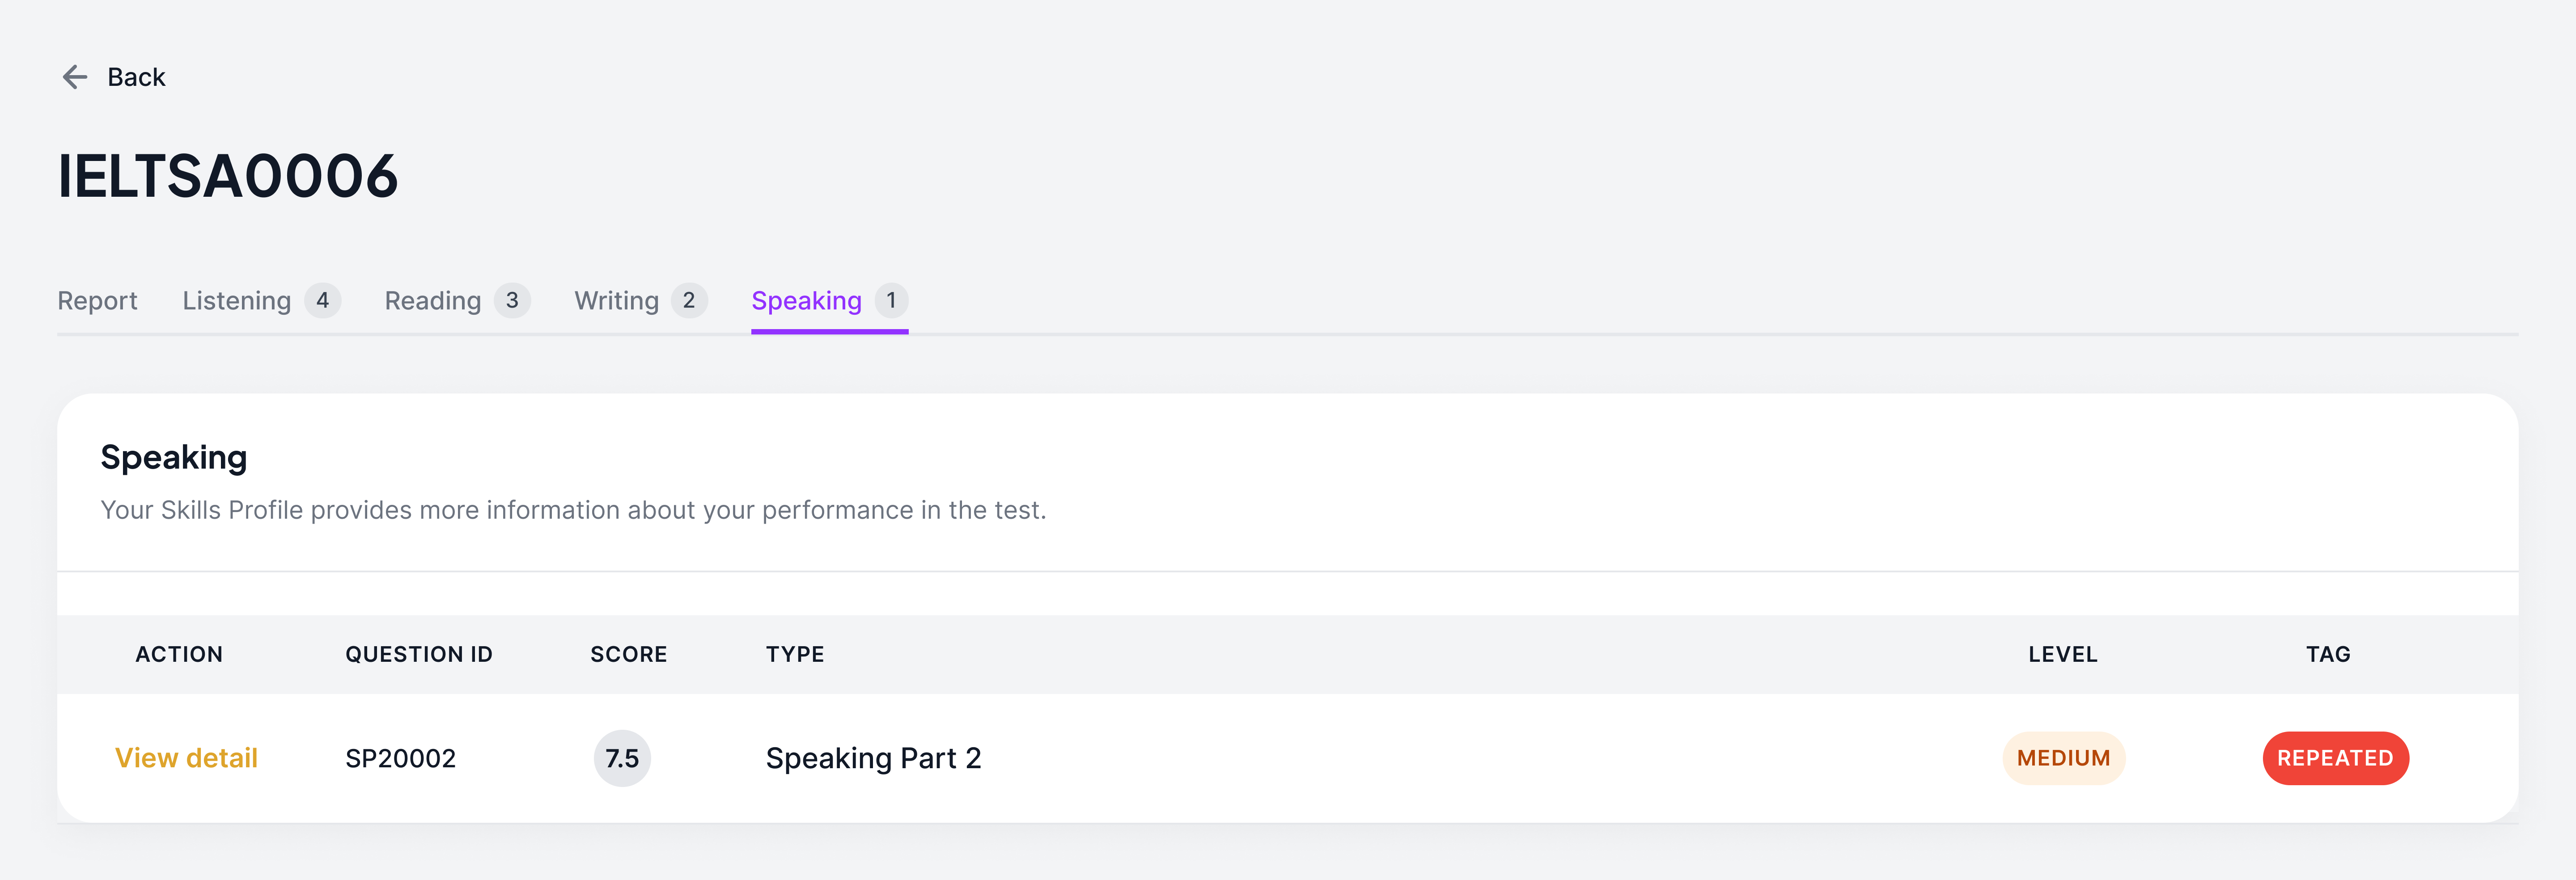Click the Writing count badge 2
This screenshot has width=2576, height=880.
[689, 301]
